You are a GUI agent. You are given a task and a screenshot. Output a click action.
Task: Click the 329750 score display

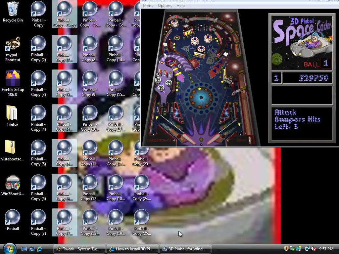pyautogui.click(x=307, y=78)
